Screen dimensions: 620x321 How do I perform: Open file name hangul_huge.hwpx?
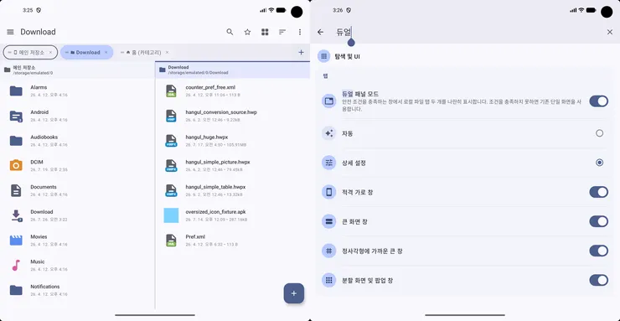(206, 137)
